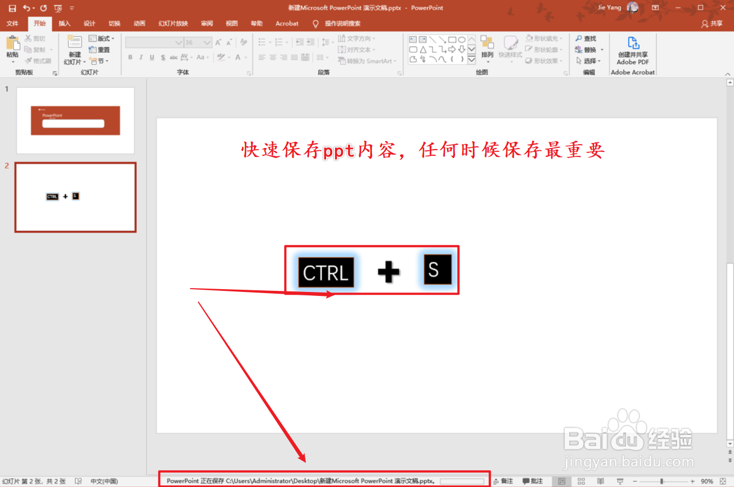Toggle Strikethrough formatting
The width and height of the screenshot is (734, 487).
coord(174,57)
